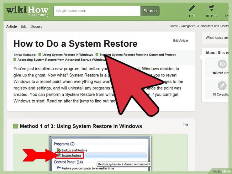232x174 pixels.
Task: Click green square icon beside Method 1 heading
Action: (x=15, y=126)
